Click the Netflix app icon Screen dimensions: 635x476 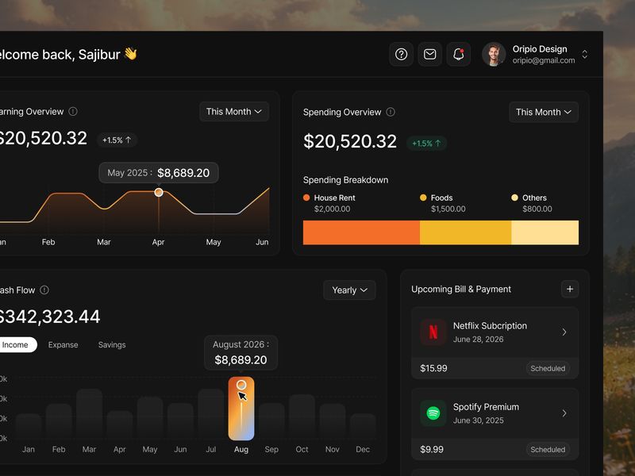(x=432, y=332)
